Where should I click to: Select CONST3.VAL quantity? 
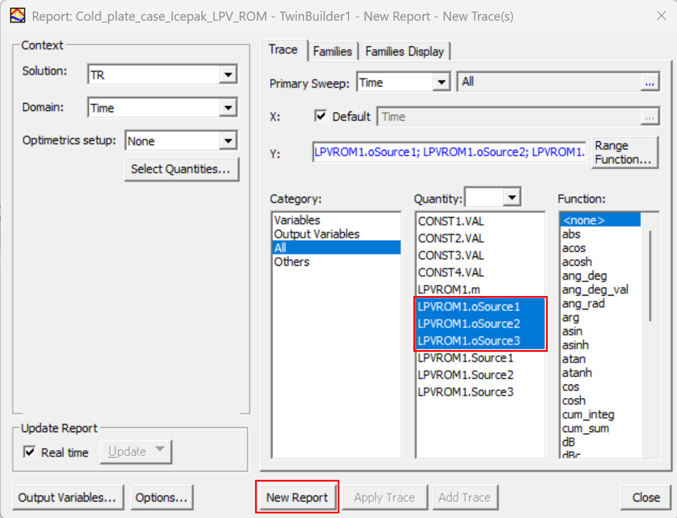pos(480,255)
